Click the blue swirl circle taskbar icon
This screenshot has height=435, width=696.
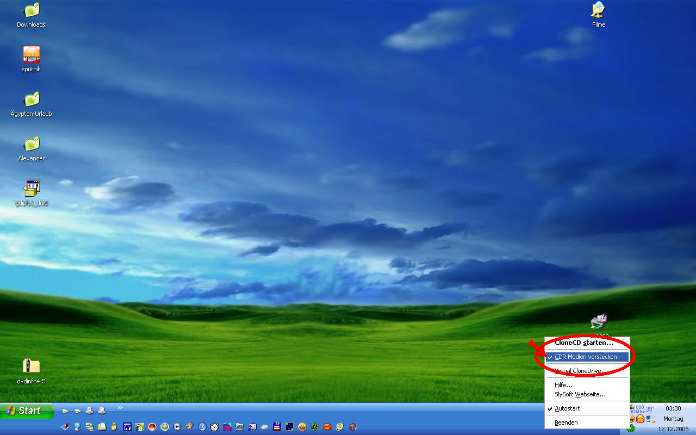click(202, 427)
